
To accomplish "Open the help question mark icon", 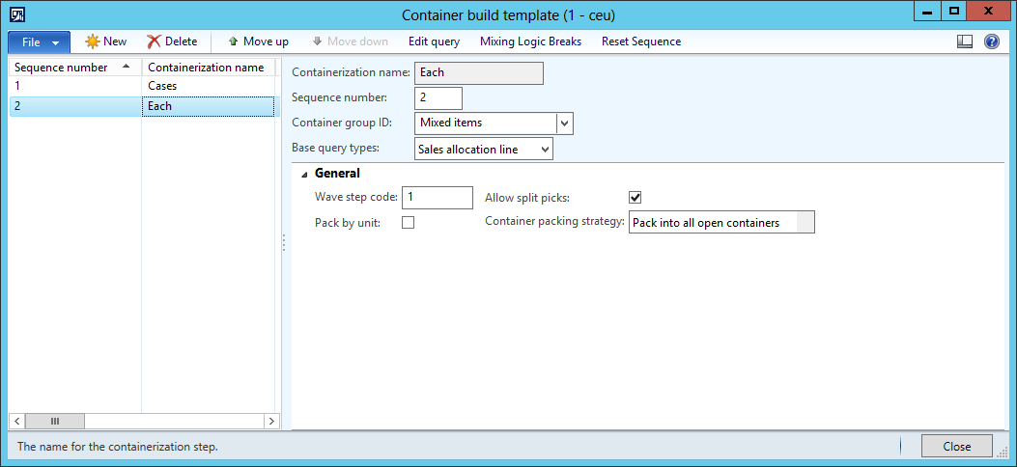I will 991,41.
